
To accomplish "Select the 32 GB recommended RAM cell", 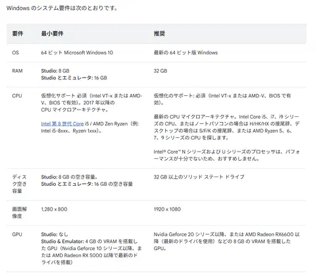I will click(160, 71).
